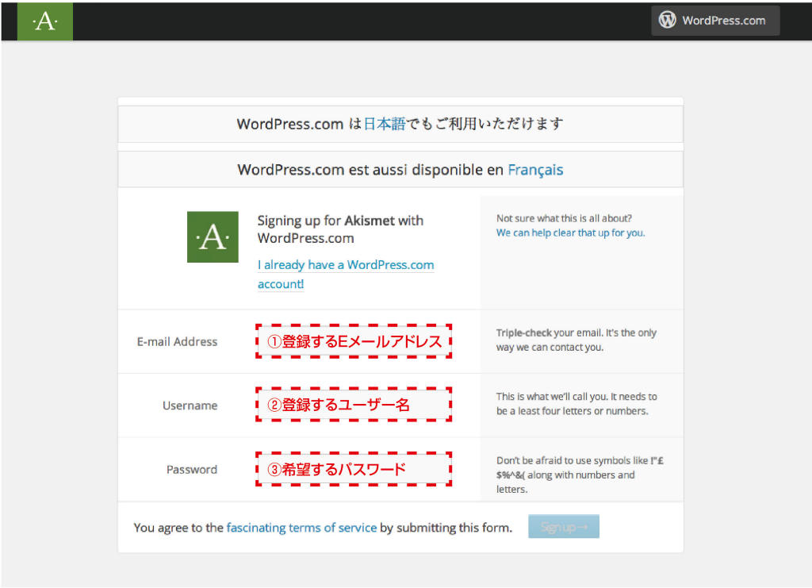
Task: Open the fascinating terms of service link
Action: [301, 528]
